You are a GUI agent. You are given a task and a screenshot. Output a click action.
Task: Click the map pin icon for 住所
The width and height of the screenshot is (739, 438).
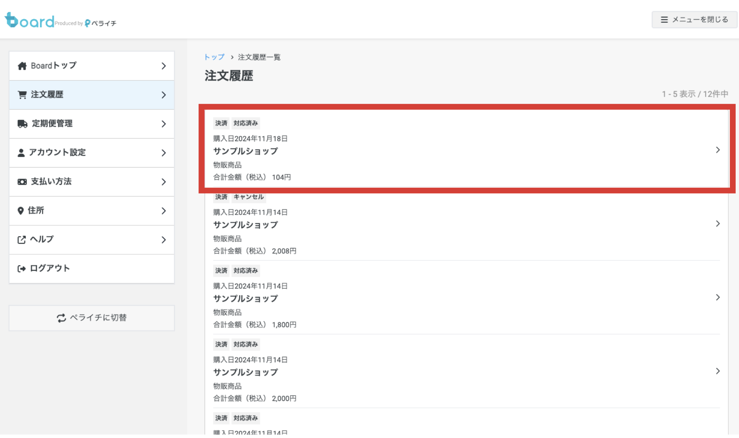[x=21, y=211]
